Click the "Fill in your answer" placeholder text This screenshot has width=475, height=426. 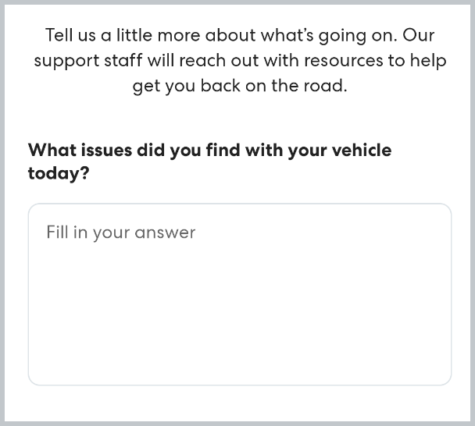pyautogui.click(x=121, y=233)
